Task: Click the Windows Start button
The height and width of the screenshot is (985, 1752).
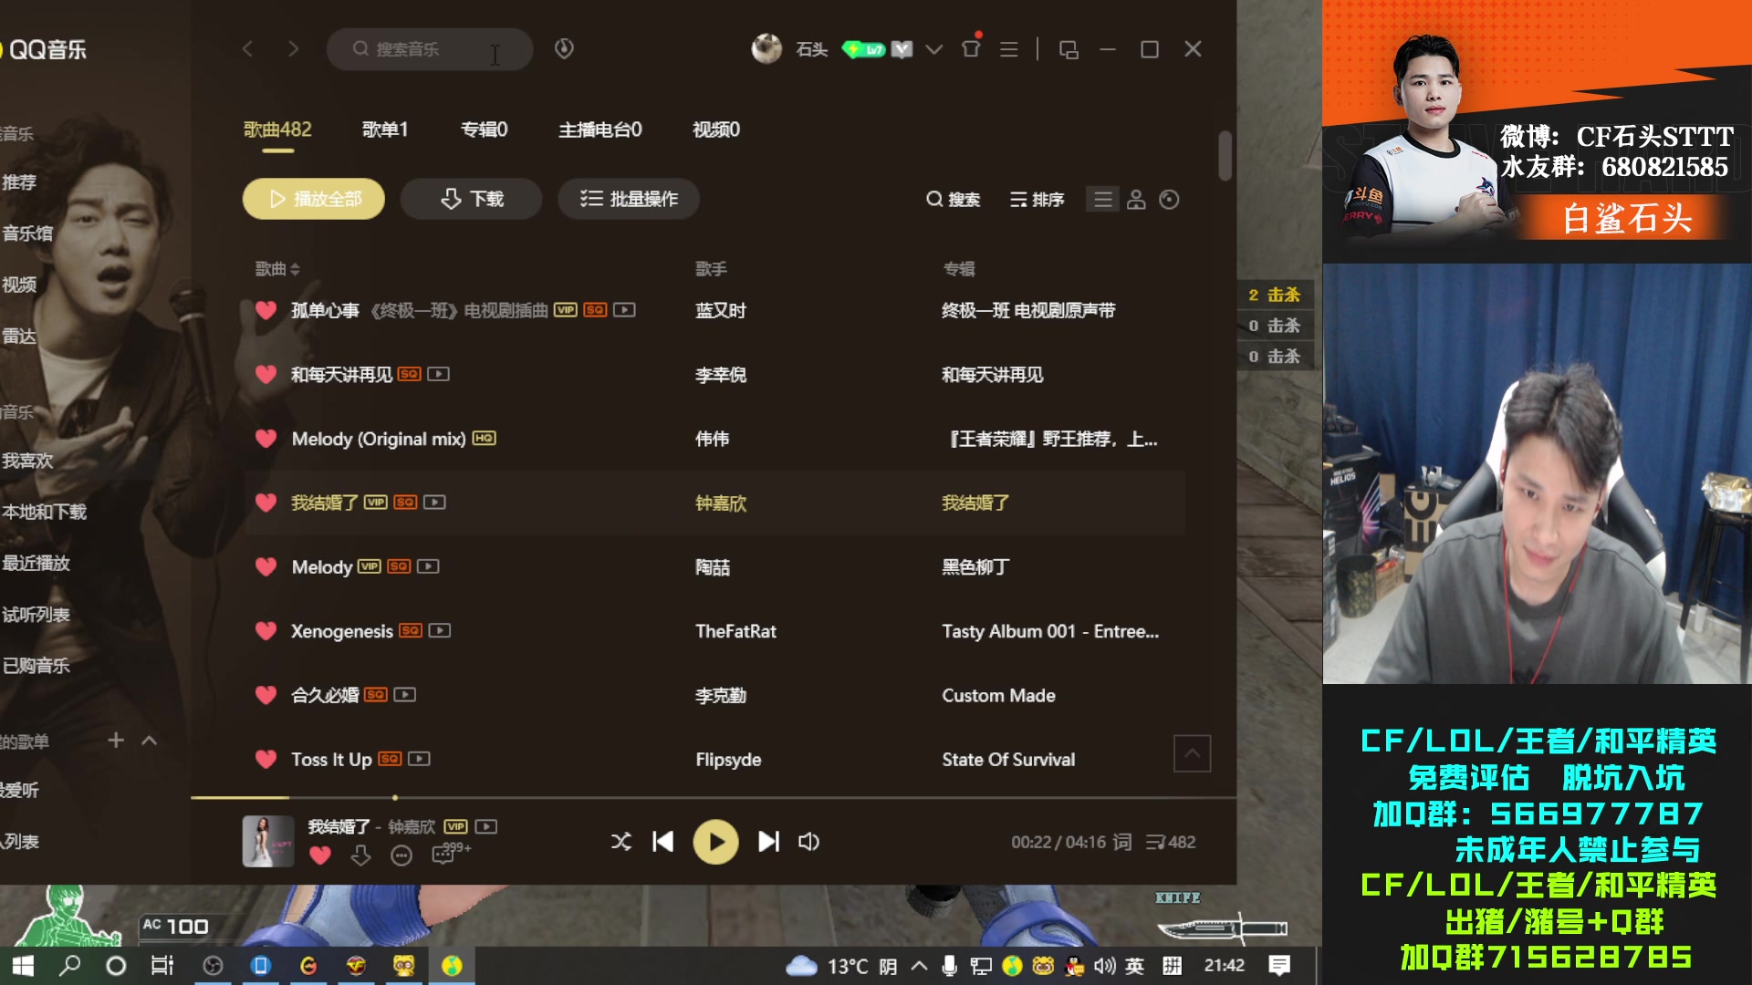Action: [x=23, y=966]
